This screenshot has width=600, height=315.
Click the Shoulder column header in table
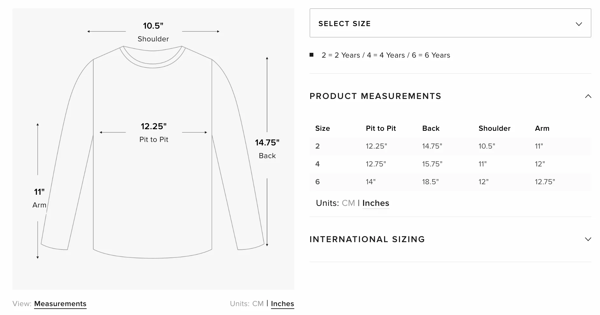click(x=495, y=128)
